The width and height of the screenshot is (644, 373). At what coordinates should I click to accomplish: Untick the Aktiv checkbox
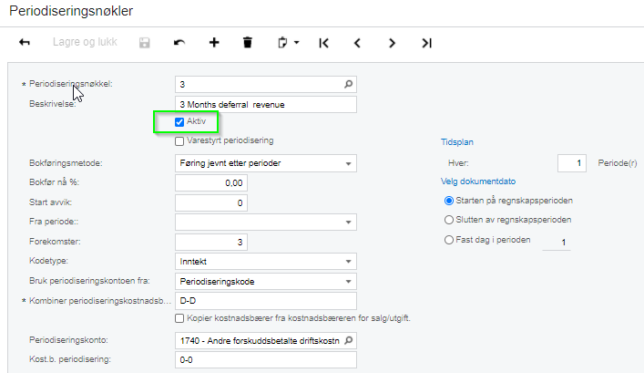[x=179, y=121]
